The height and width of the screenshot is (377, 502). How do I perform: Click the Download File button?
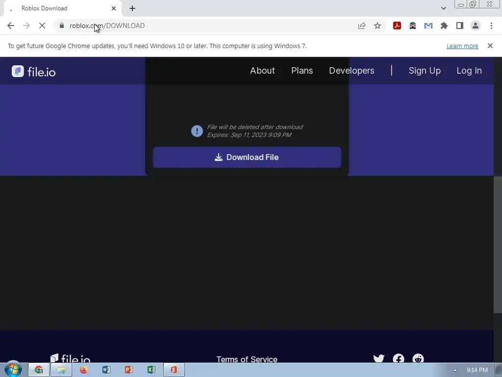coord(247,158)
